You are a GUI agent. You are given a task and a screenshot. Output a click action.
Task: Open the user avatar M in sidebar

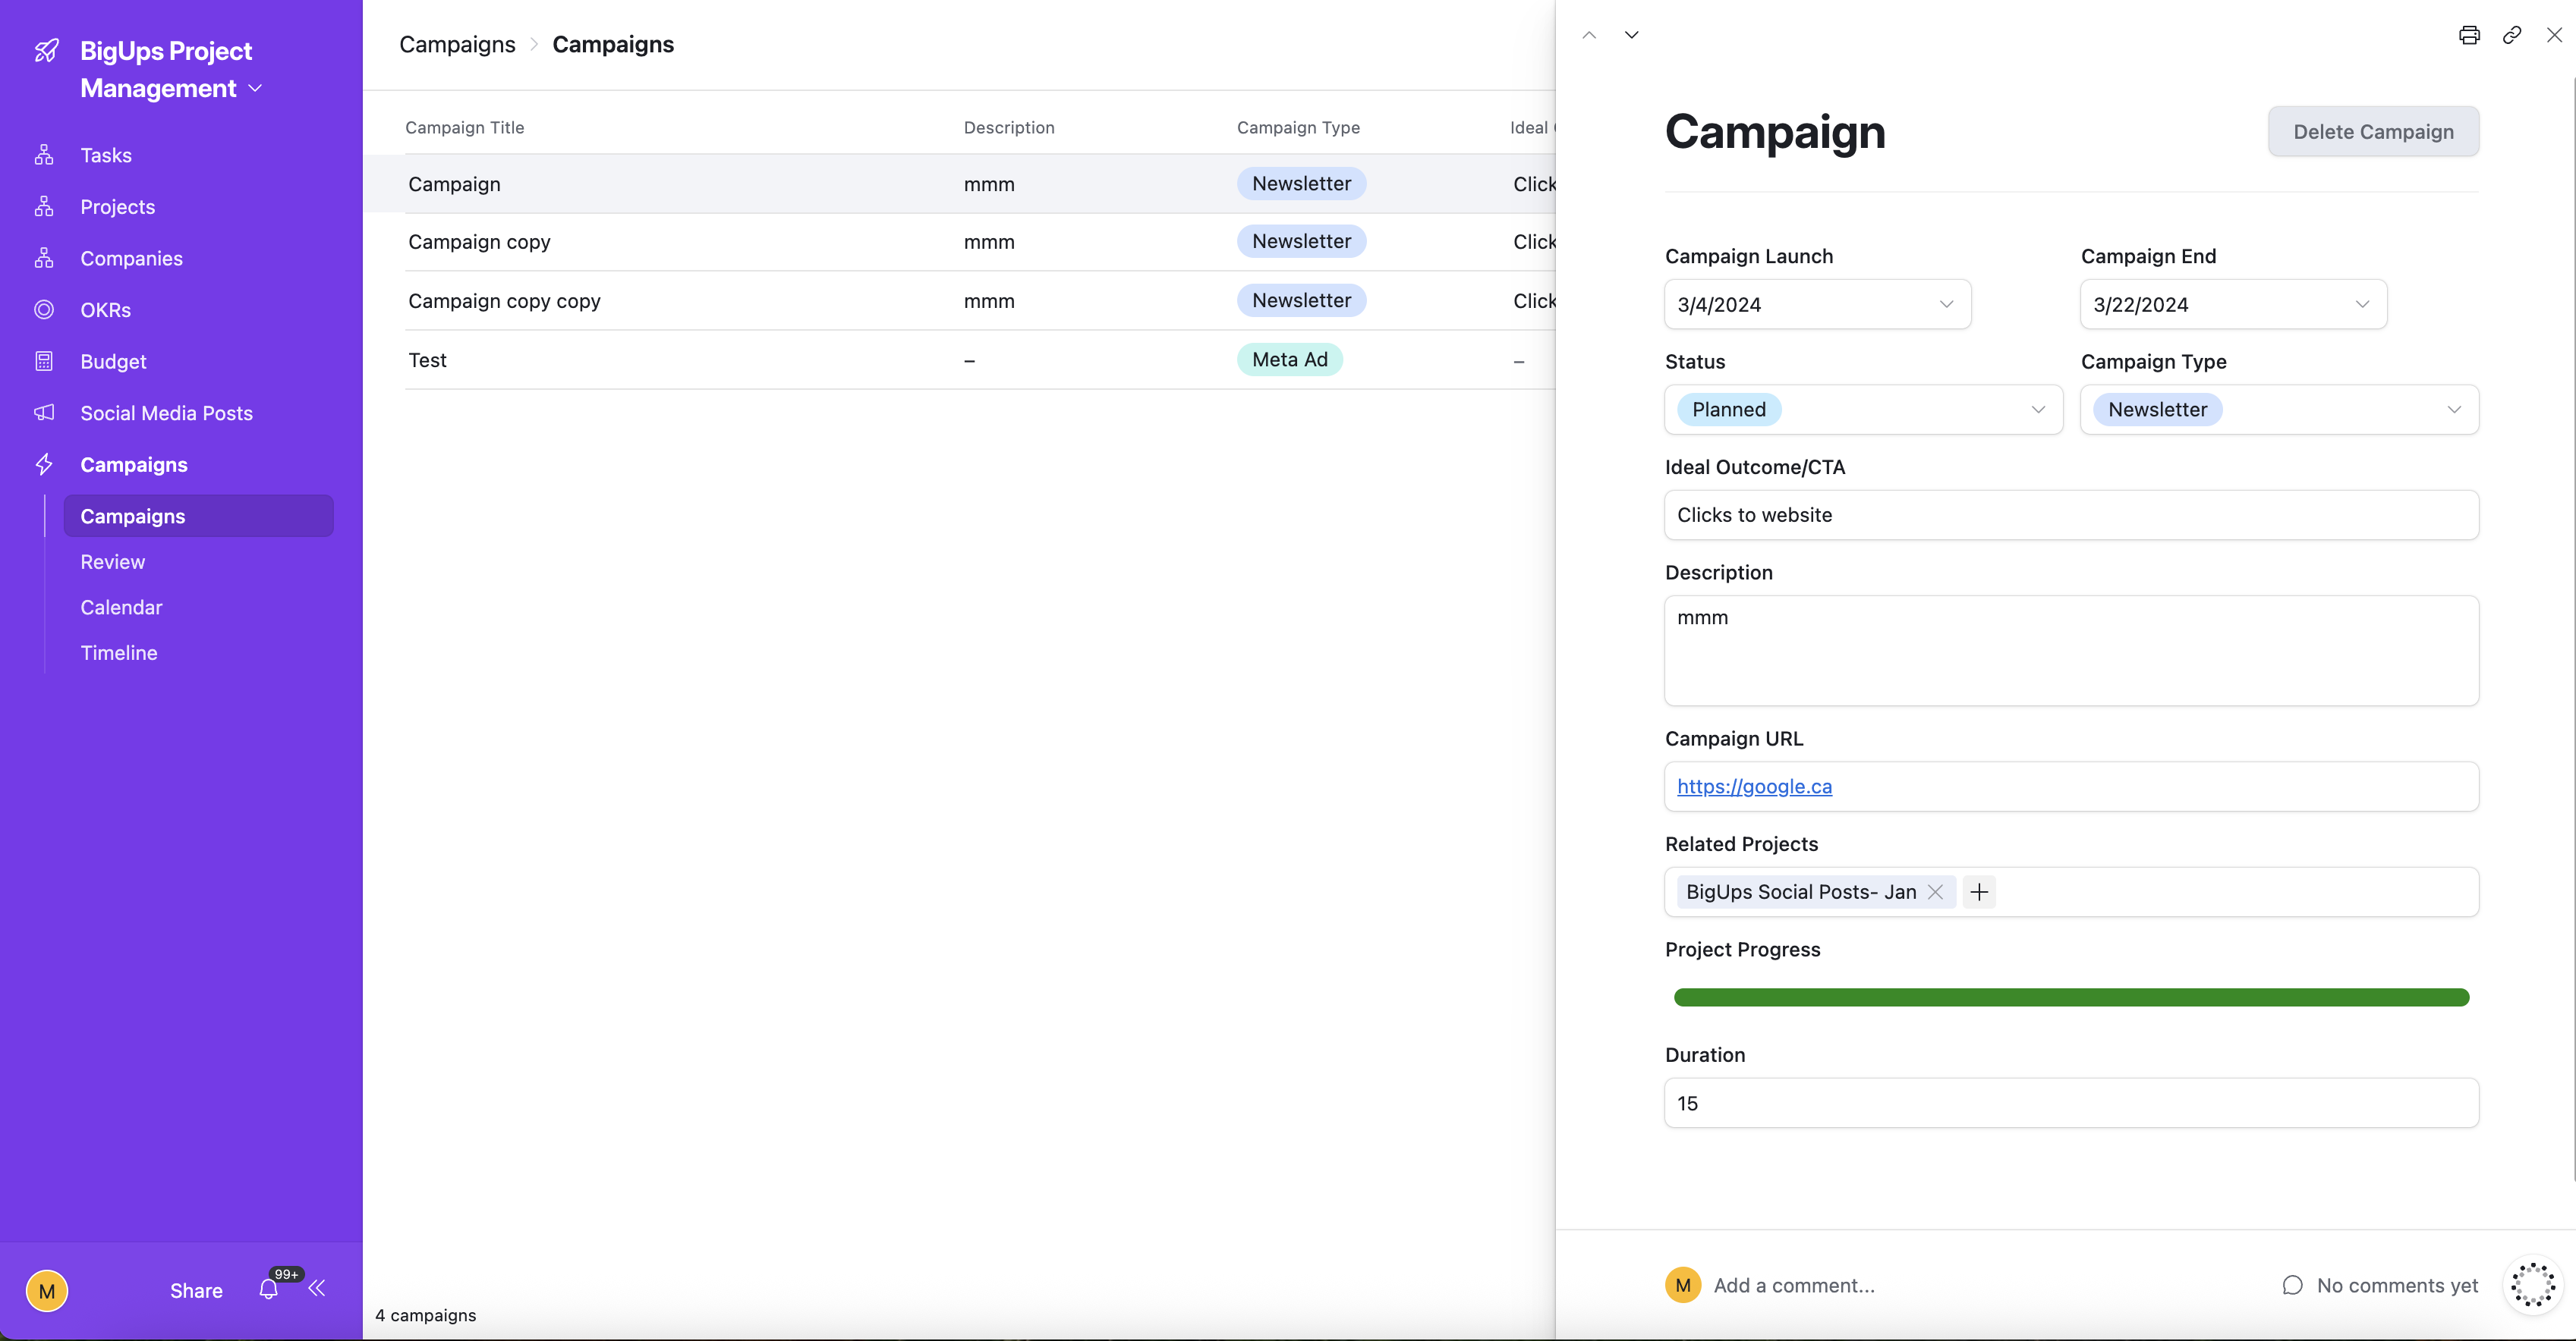coord(47,1291)
